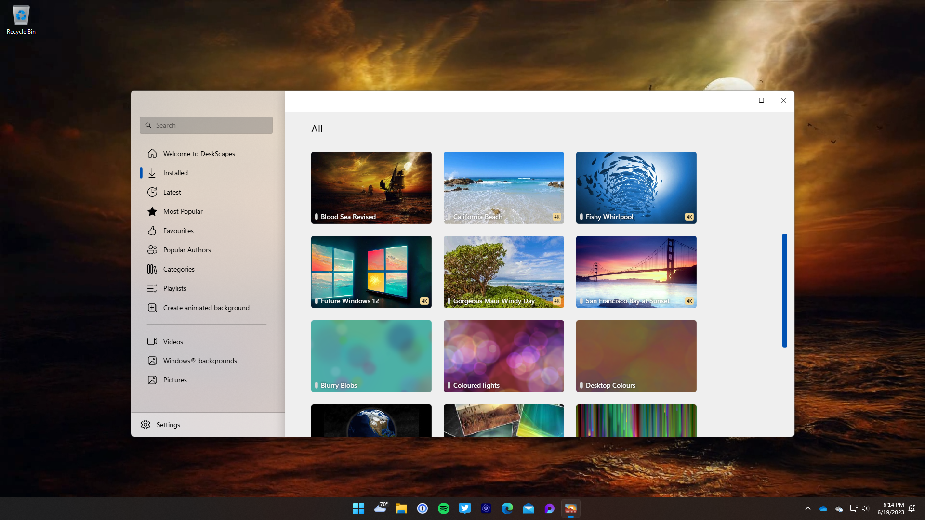
Task: Switch to Most Popular
Action: [182, 211]
